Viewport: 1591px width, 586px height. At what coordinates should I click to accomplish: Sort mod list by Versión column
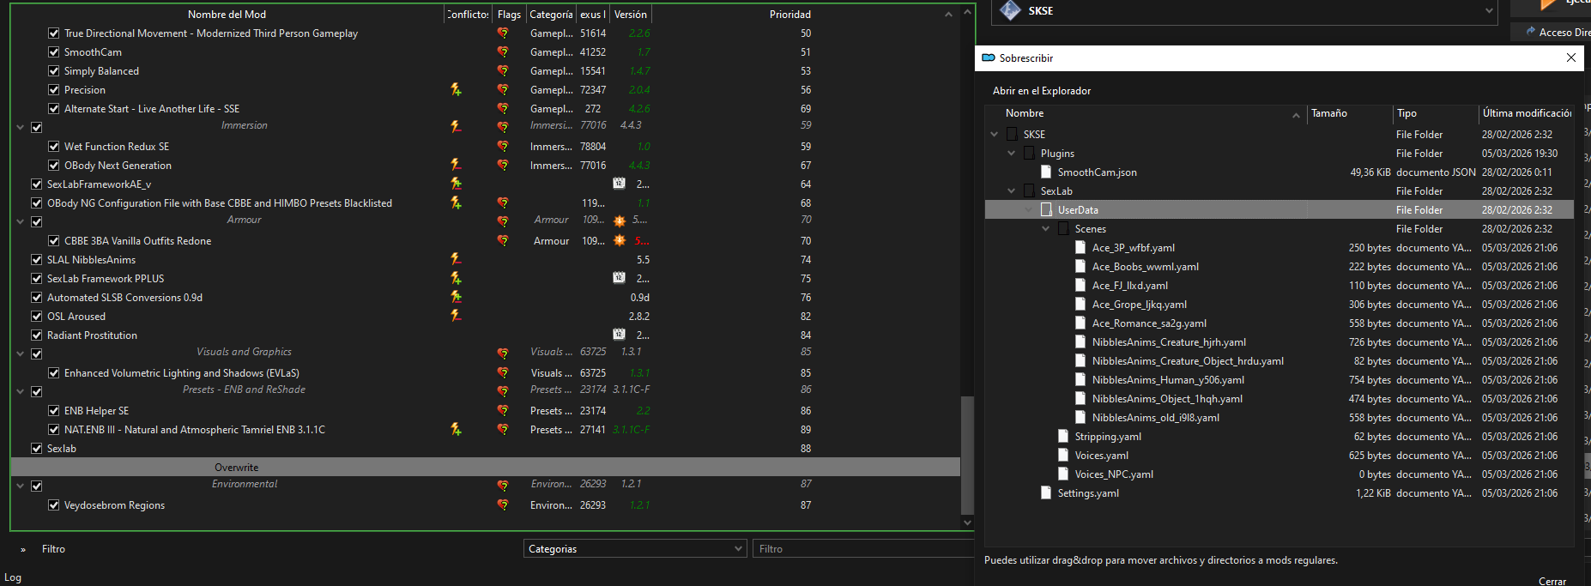(631, 14)
